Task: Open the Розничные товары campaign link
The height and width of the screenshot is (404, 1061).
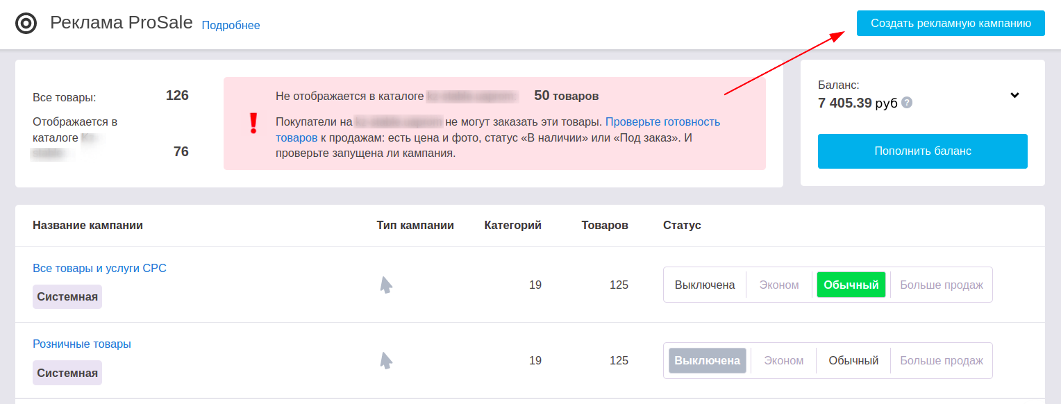Action: coord(82,344)
